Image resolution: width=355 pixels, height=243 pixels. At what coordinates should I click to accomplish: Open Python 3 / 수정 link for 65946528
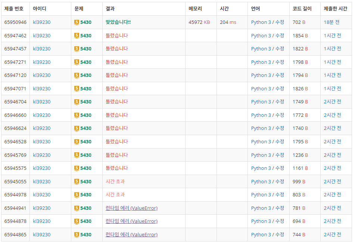268,141
